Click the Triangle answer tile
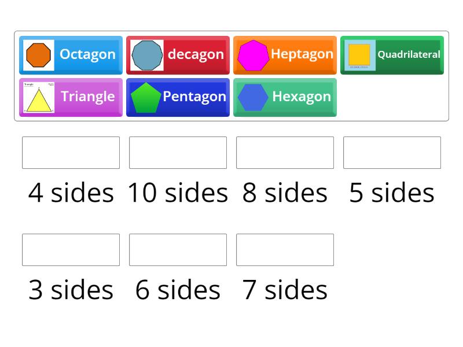This screenshot has width=463, height=347. click(71, 97)
